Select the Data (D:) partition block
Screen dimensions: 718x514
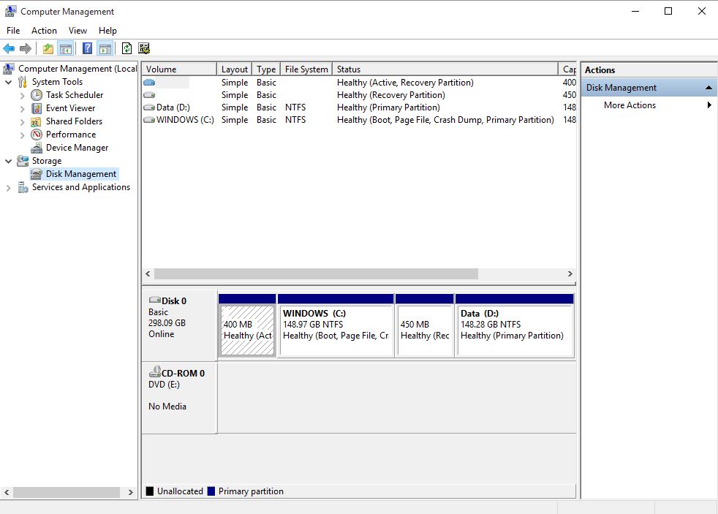click(514, 330)
